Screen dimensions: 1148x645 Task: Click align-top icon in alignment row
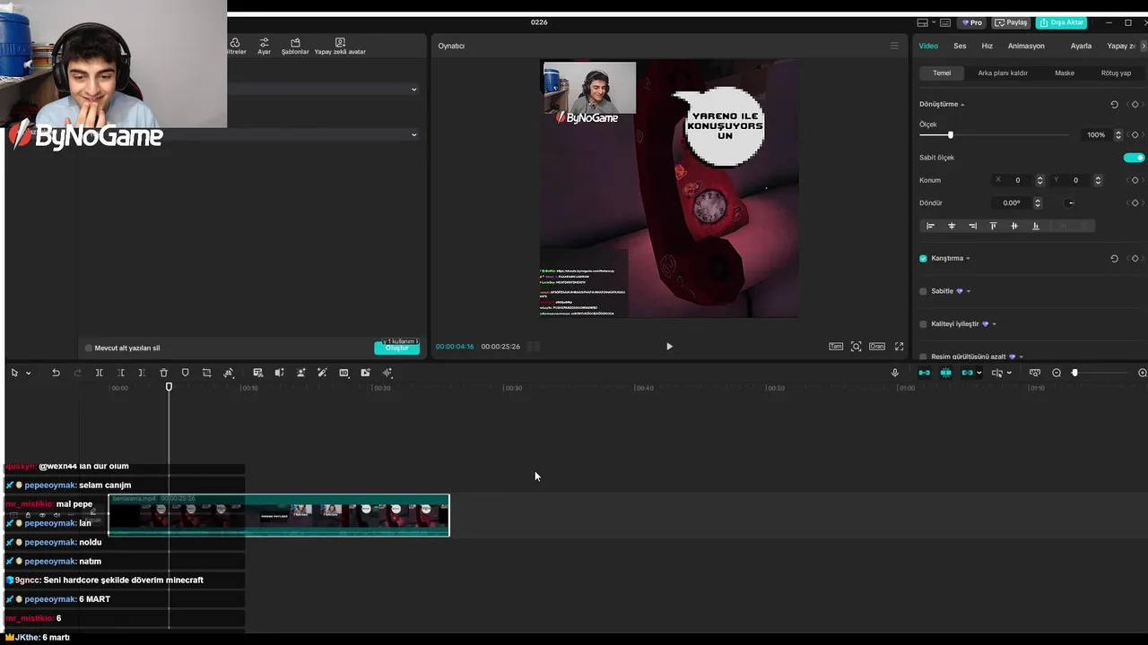(993, 226)
